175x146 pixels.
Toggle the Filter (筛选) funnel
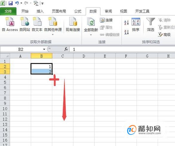point(151,25)
